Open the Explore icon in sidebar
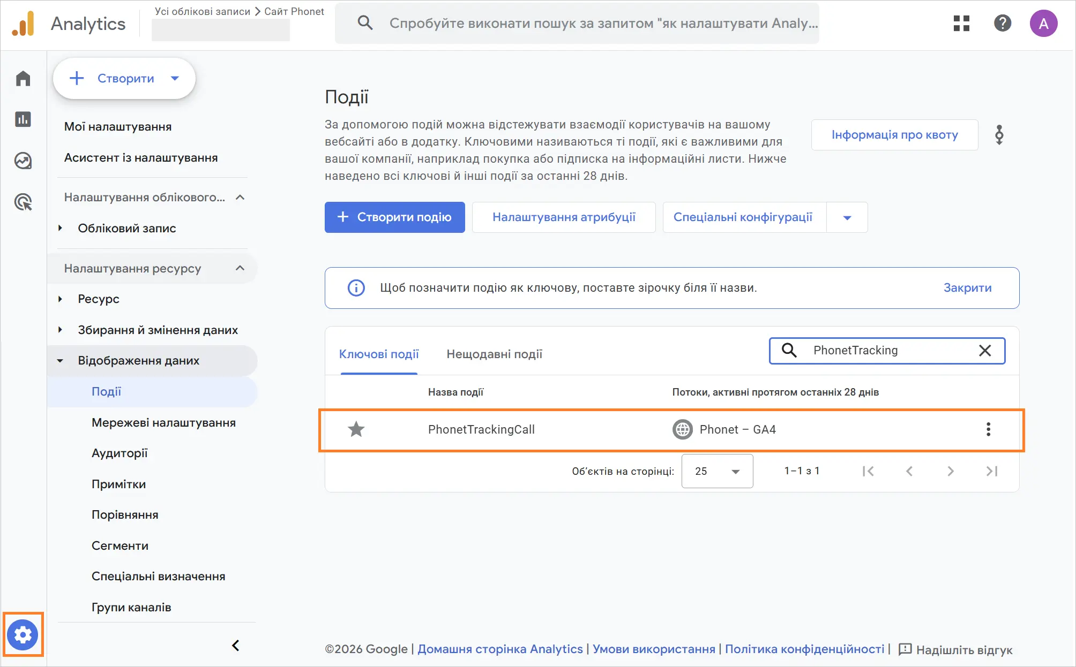 (x=23, y=161)
